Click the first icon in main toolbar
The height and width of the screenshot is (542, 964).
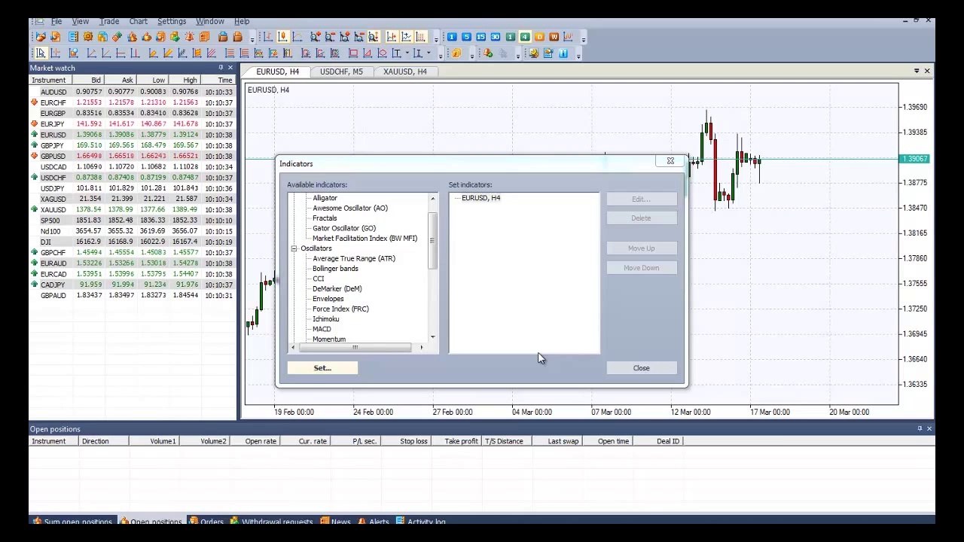pyautogui.click(x=41, y=37)
